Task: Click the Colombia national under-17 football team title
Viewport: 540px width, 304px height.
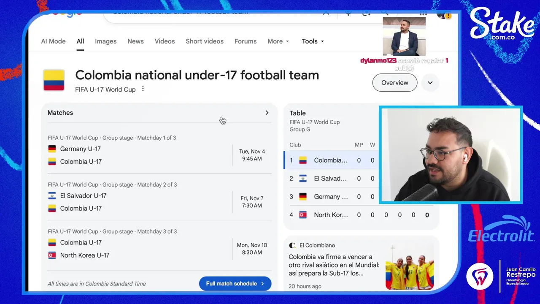Action: tap(197, 75)
